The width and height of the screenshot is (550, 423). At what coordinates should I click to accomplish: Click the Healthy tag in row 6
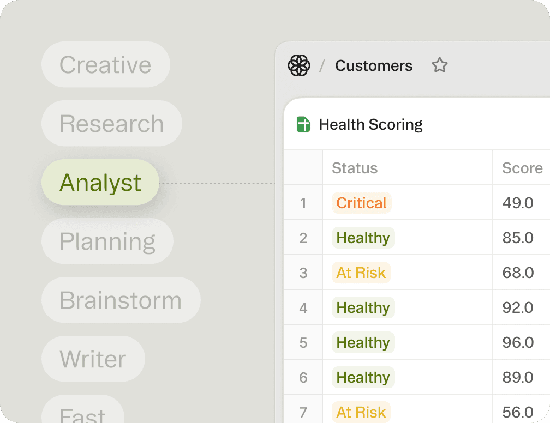tap(363, 378)
